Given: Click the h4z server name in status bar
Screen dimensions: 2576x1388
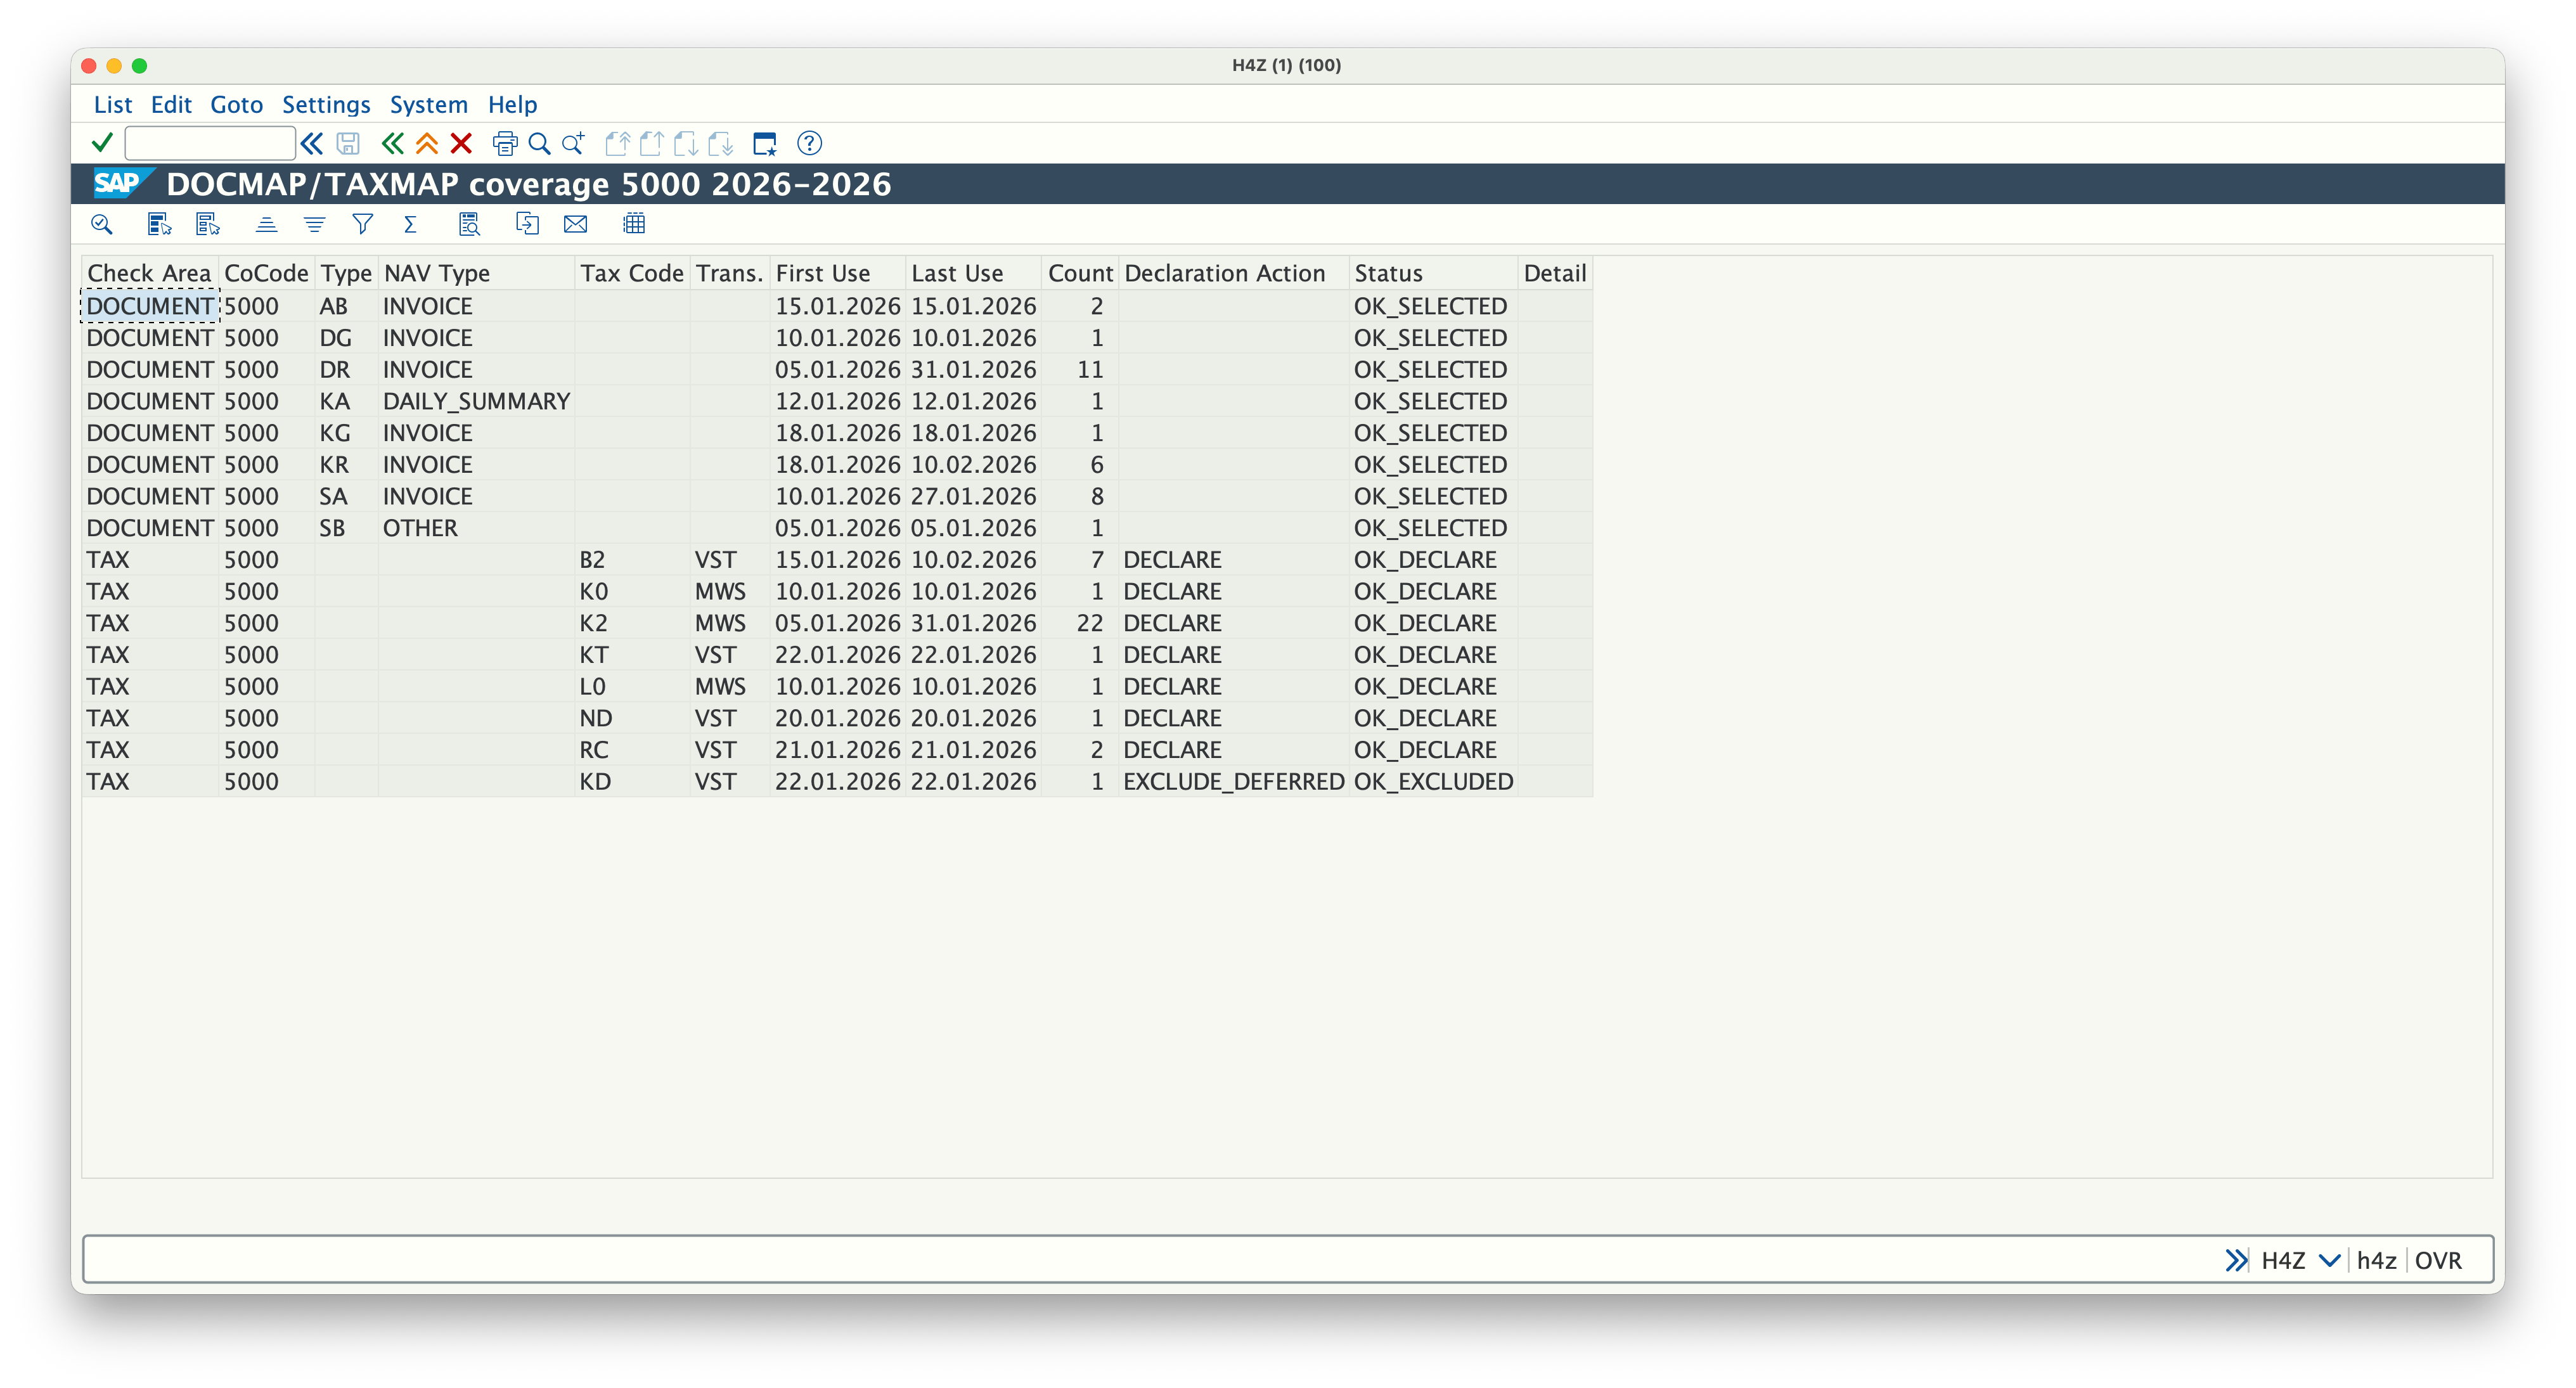Looking at the screenshot, I should [x=2376, y=1260].
